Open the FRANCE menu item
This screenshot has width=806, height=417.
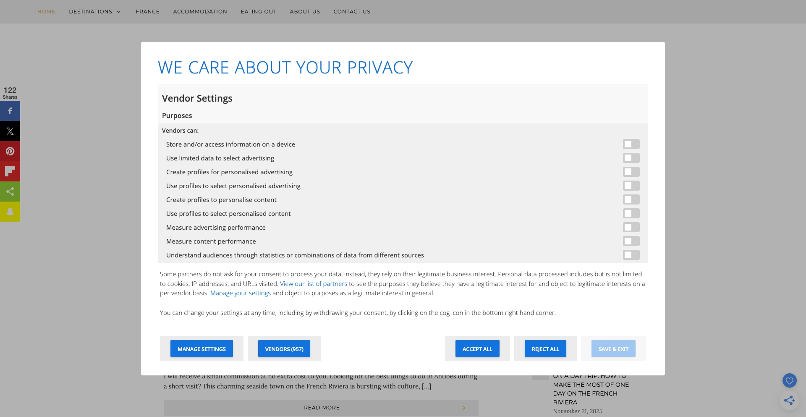pyautogui.click(x=147, y=11)
